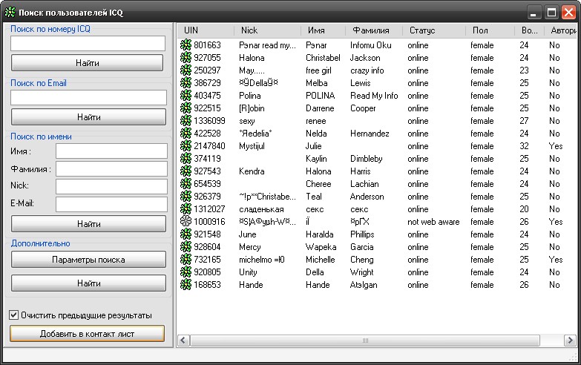The image size is (581, 365).
Task: Click the name renee in row 1336099
Action: [x=315, y=121]
